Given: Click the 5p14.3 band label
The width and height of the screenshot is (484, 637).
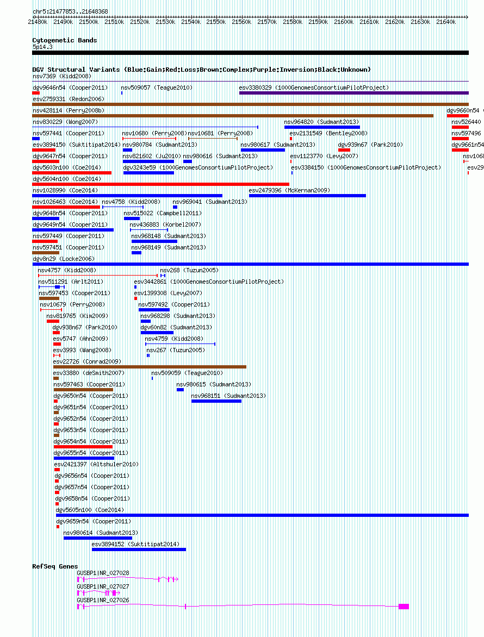Looking at the screenshot, I should [42, 47].
